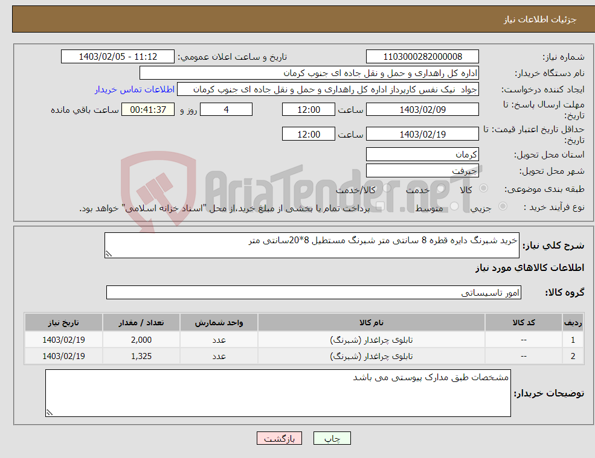595x458 pixels.
Task: Click resize handle of buyer notes textarea
Action: point(50,413)
